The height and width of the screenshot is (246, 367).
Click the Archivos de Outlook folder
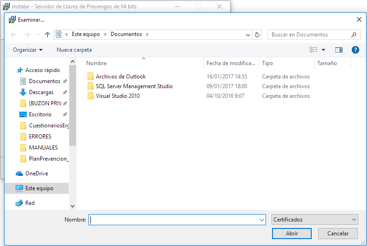(x=120, y=77)
